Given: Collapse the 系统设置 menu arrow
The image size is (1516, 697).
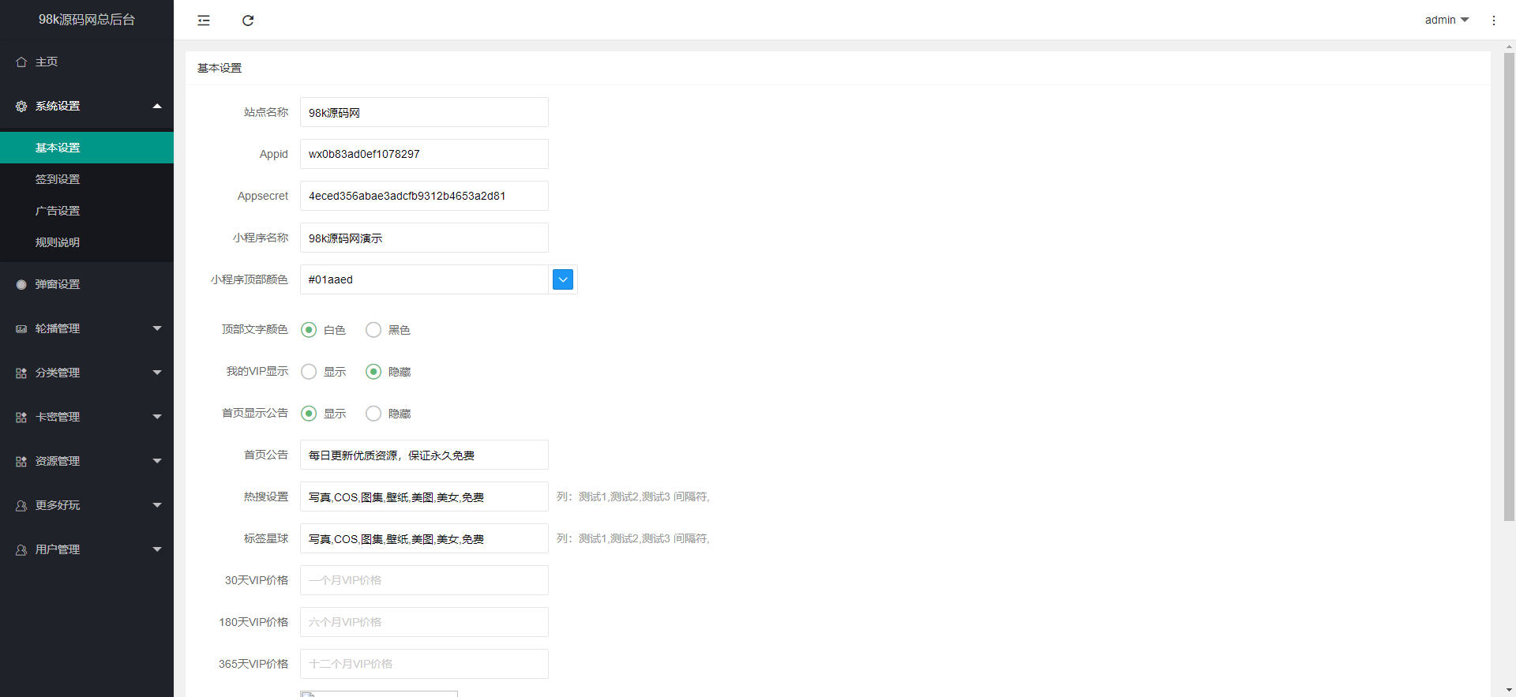Looking at the screenshot, I should pyautogui.click(x=157, y=106).
